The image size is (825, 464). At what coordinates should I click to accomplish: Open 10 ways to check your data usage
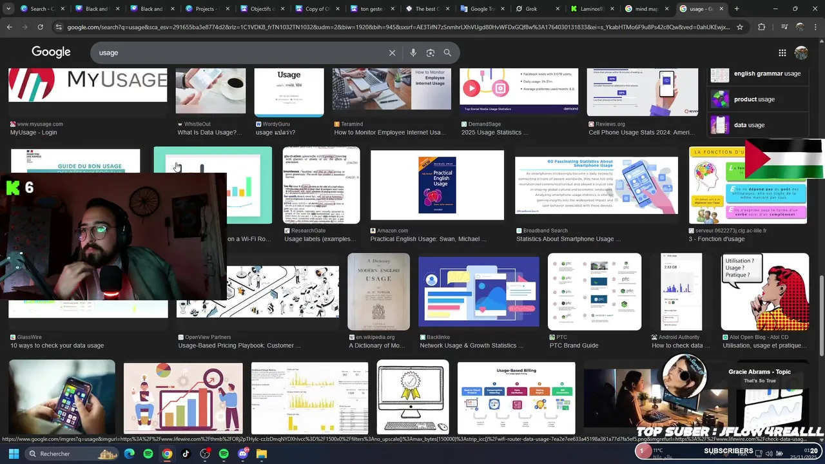coord(57,345)
